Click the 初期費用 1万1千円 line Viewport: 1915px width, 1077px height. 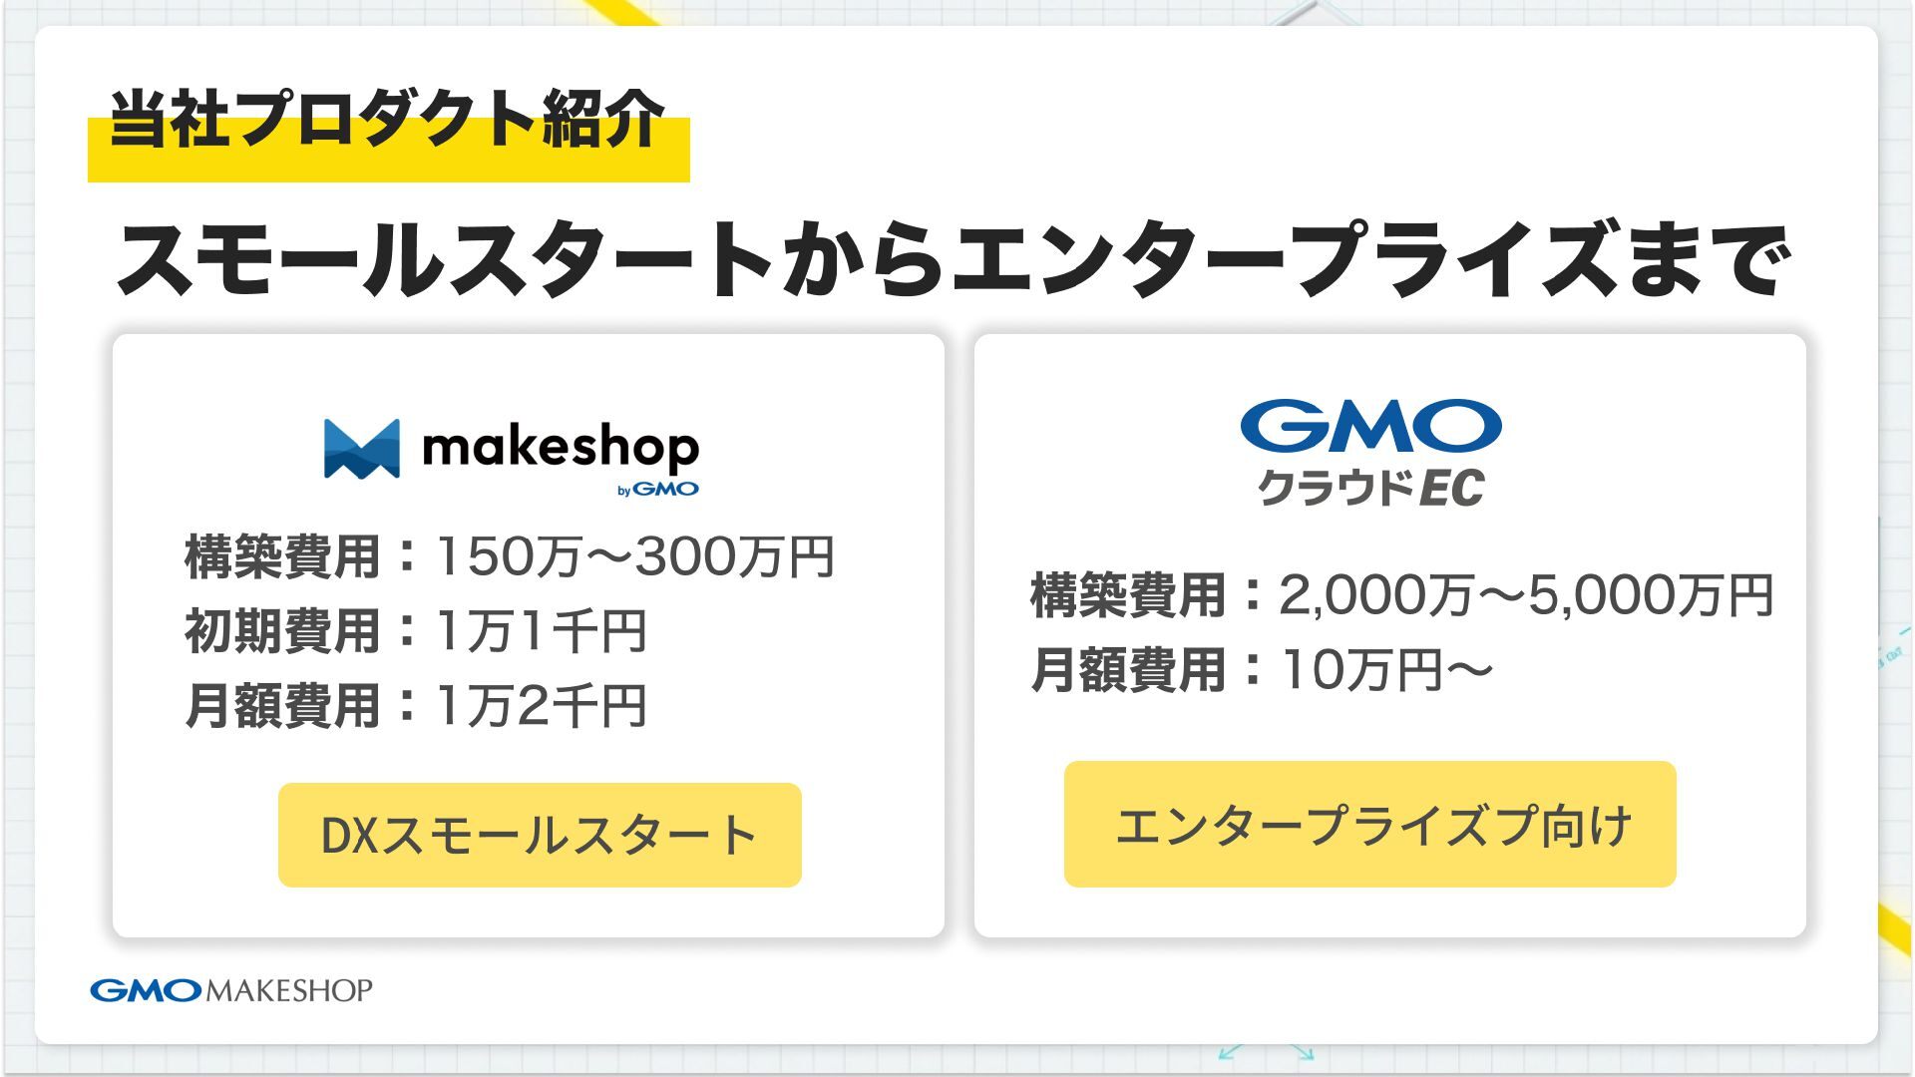point(416,631)
